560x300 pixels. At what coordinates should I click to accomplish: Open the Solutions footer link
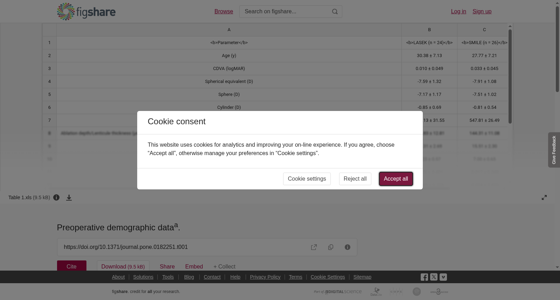[143, 277]
